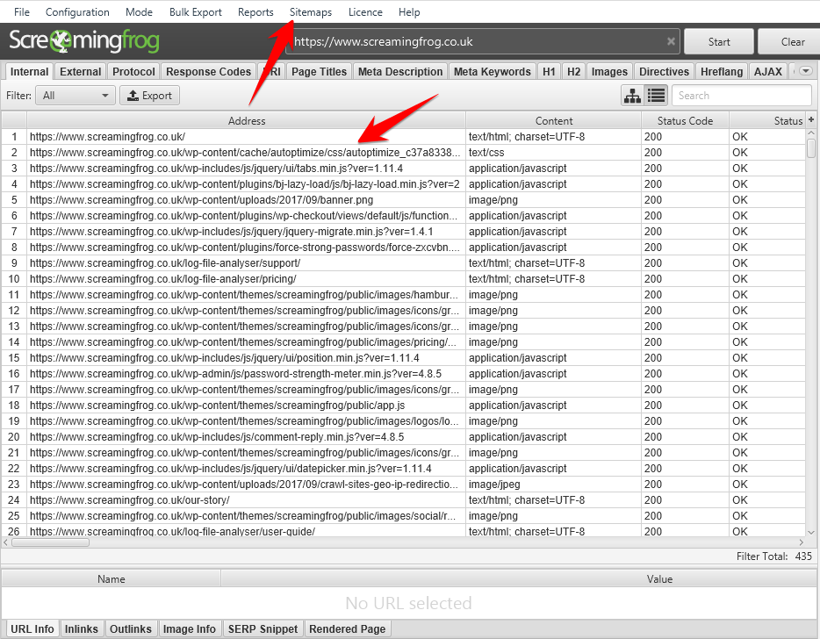This screenshot has height=639, width=820.
Task: Select the Page Titles tab
Action: coord(319,72)
